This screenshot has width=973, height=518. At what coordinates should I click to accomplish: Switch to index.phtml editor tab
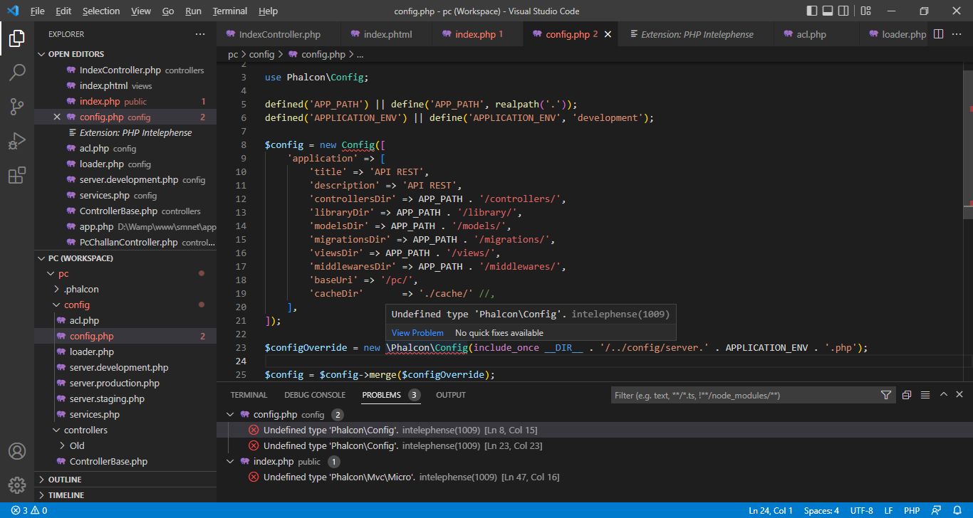[387, 34]
